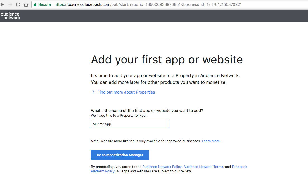Open Find out more about Properties
Viewport: 308px width, 186px height.
tap(126, 92)
